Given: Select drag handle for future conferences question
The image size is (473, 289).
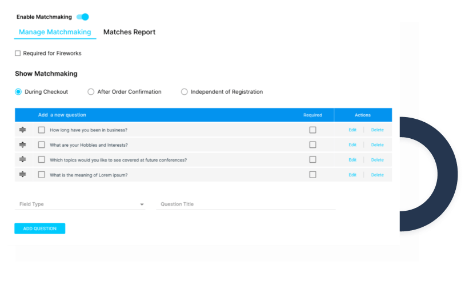Looking at the screenshot, I should pos(23,160).
